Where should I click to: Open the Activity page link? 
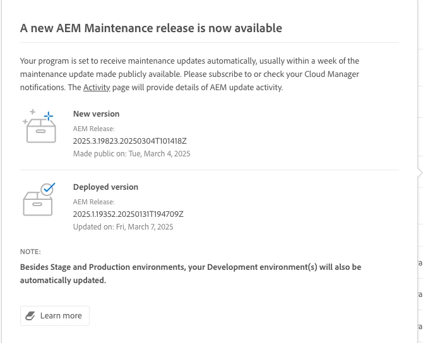coord(97,88)
